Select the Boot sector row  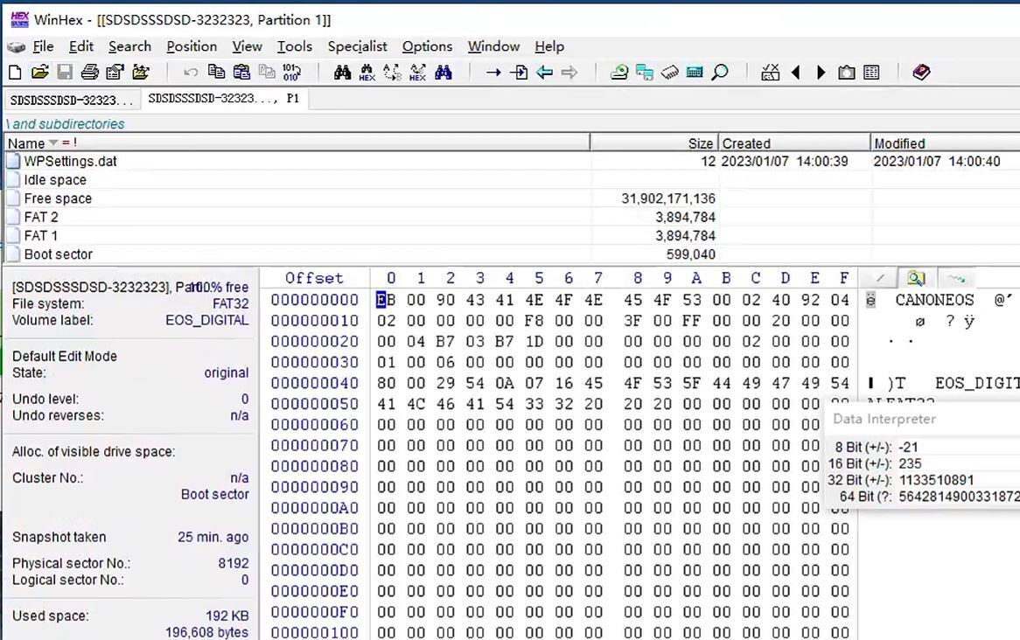(x=510, y=254)
